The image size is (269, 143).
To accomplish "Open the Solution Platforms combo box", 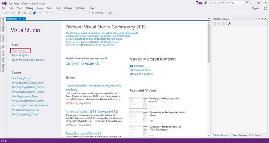I will click(x=79, y=13).
